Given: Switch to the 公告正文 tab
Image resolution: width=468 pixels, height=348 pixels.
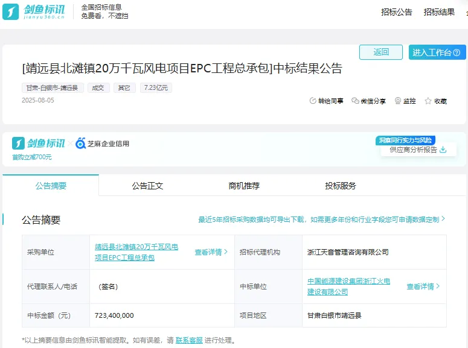Looking at the screenshot, I should [x=147, y=186].
